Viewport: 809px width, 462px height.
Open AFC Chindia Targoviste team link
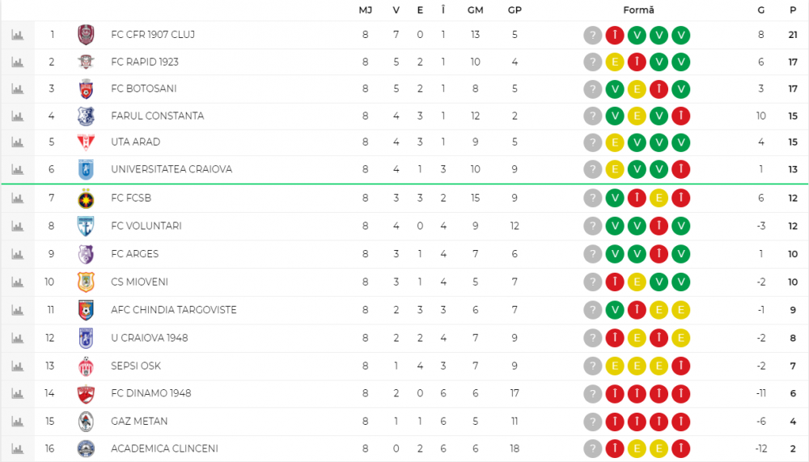[x=173, y=310]
